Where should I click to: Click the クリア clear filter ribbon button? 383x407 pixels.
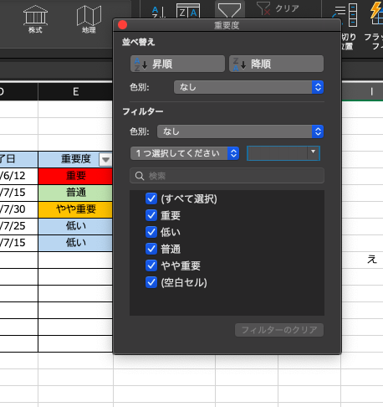click(278, 8)
